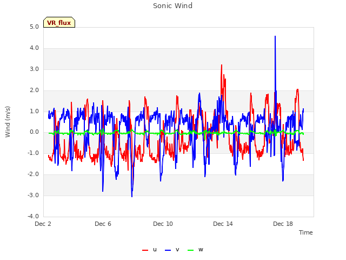Click the -3.0 y-axis tick label
This screenshot has height=260, width=346.
pyautogui.click(x=33, y=195)
